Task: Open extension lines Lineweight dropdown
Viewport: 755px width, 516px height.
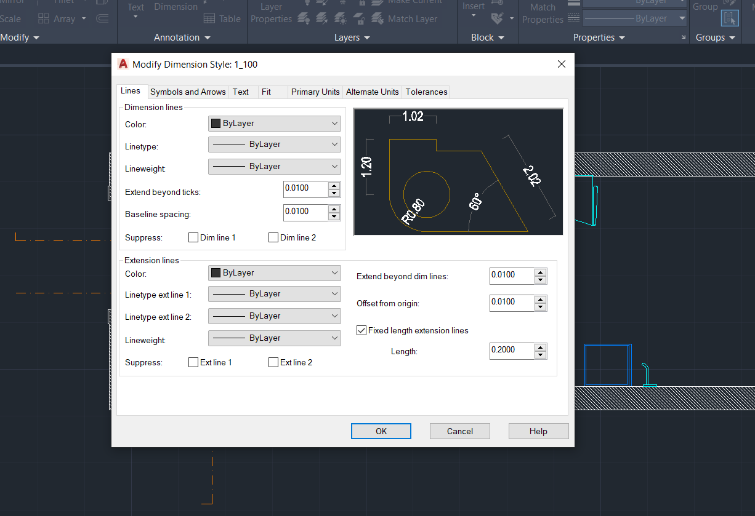Action: point(275,338)
